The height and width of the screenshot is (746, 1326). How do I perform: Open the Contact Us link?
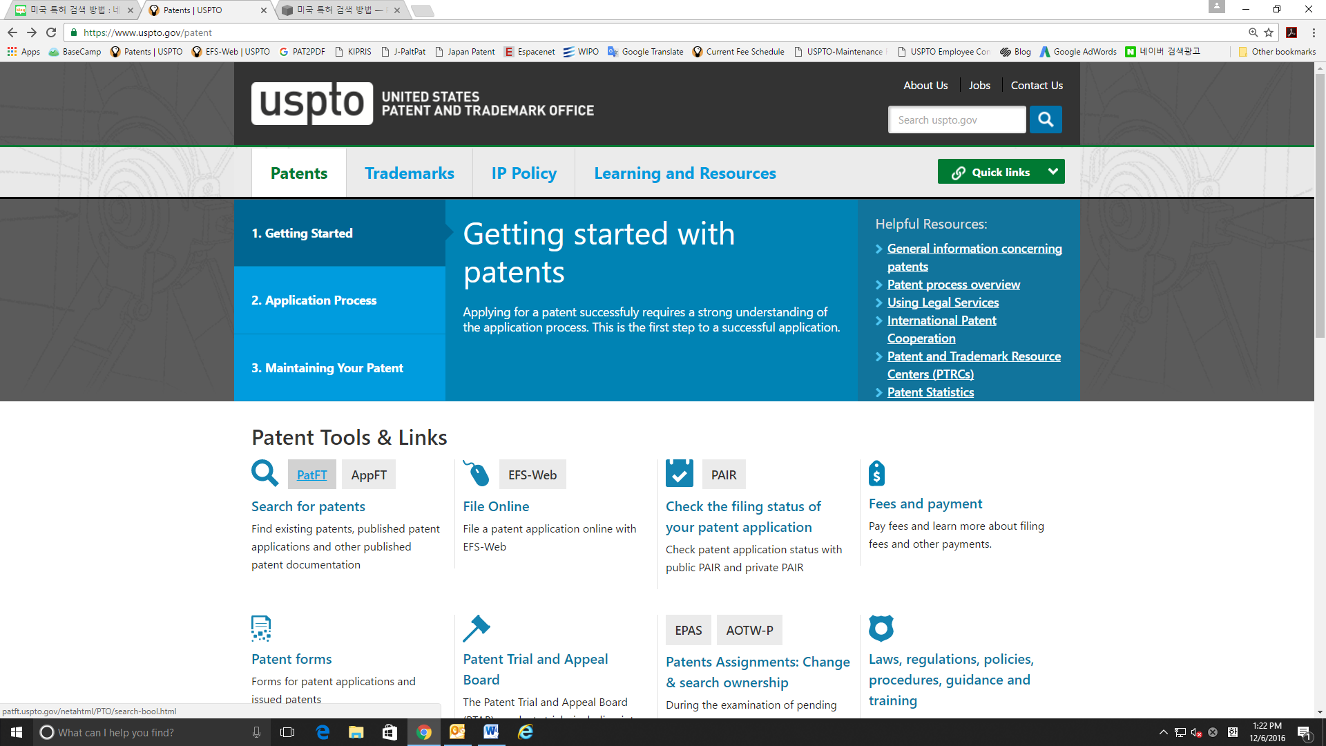coord(1037,85)
